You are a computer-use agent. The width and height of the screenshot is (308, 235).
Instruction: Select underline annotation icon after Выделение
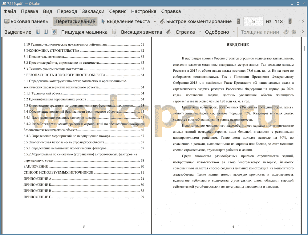(x=38, y=32)
